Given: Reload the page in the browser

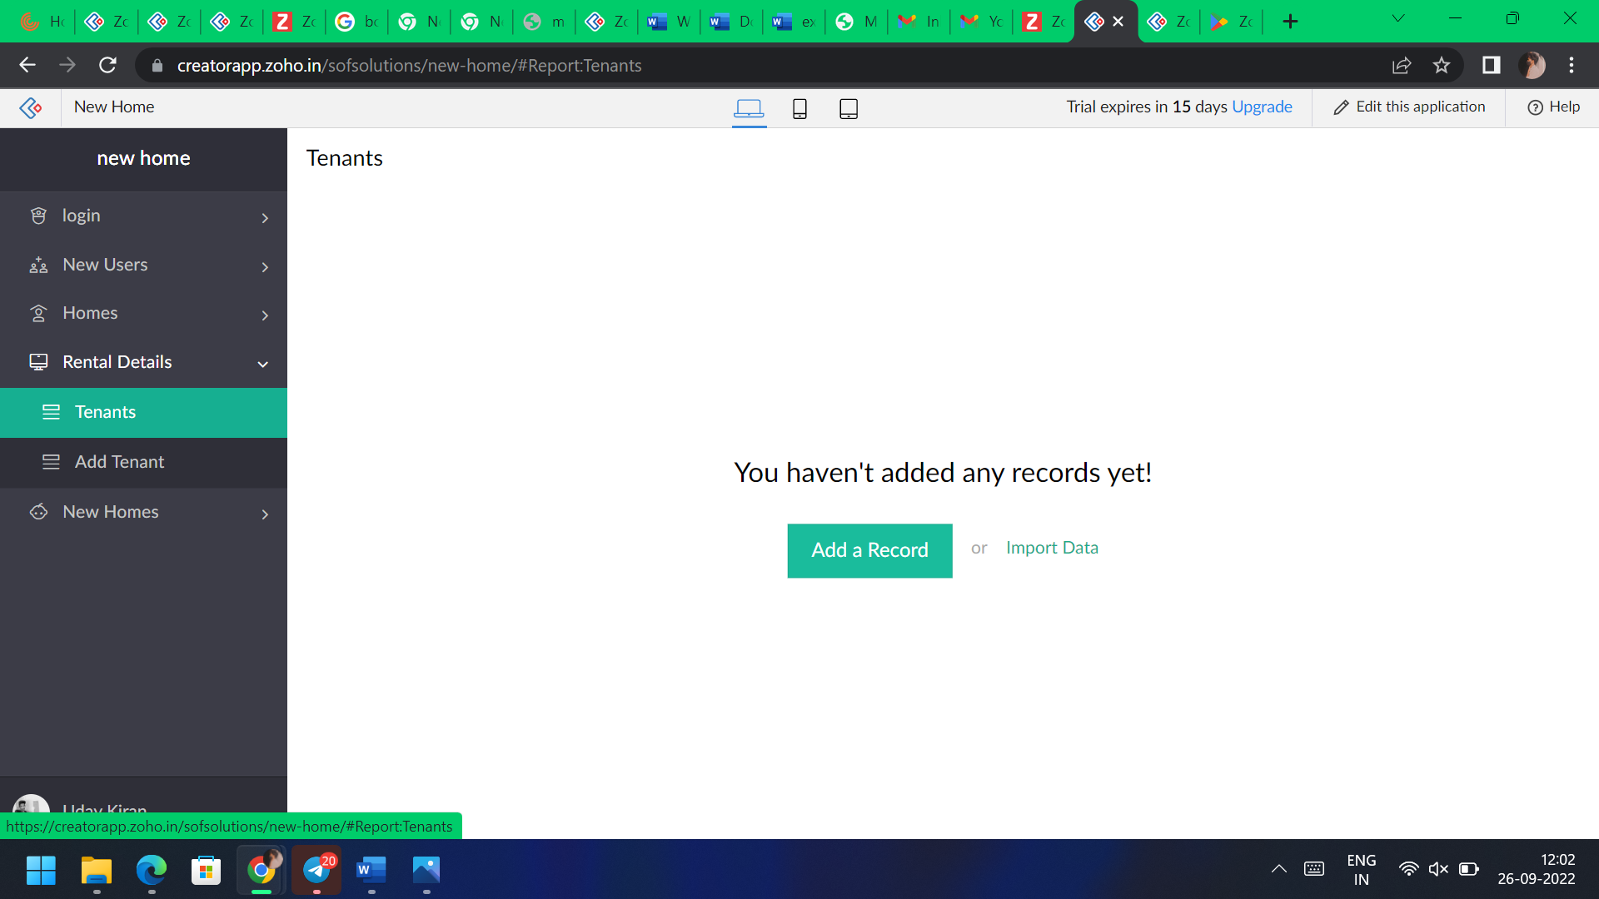Looking at the screenshot, I should 107,65.
